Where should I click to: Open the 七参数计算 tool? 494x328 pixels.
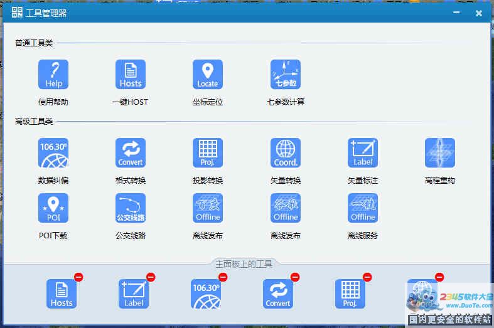pos(286,75)
